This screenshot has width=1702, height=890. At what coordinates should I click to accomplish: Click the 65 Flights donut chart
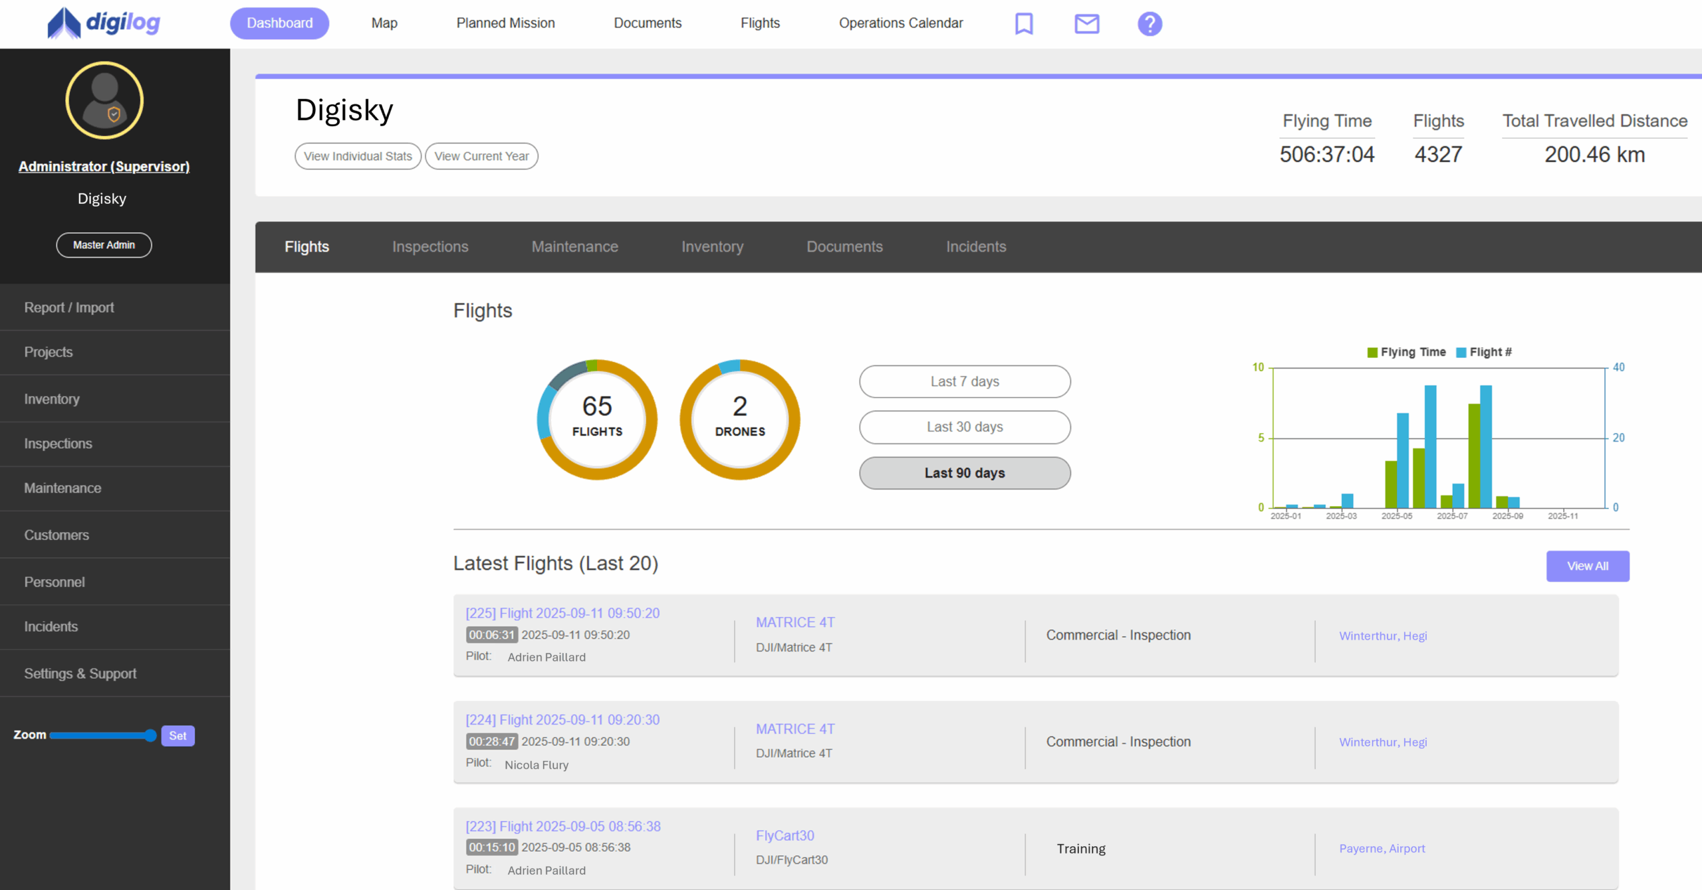(596, 419)
